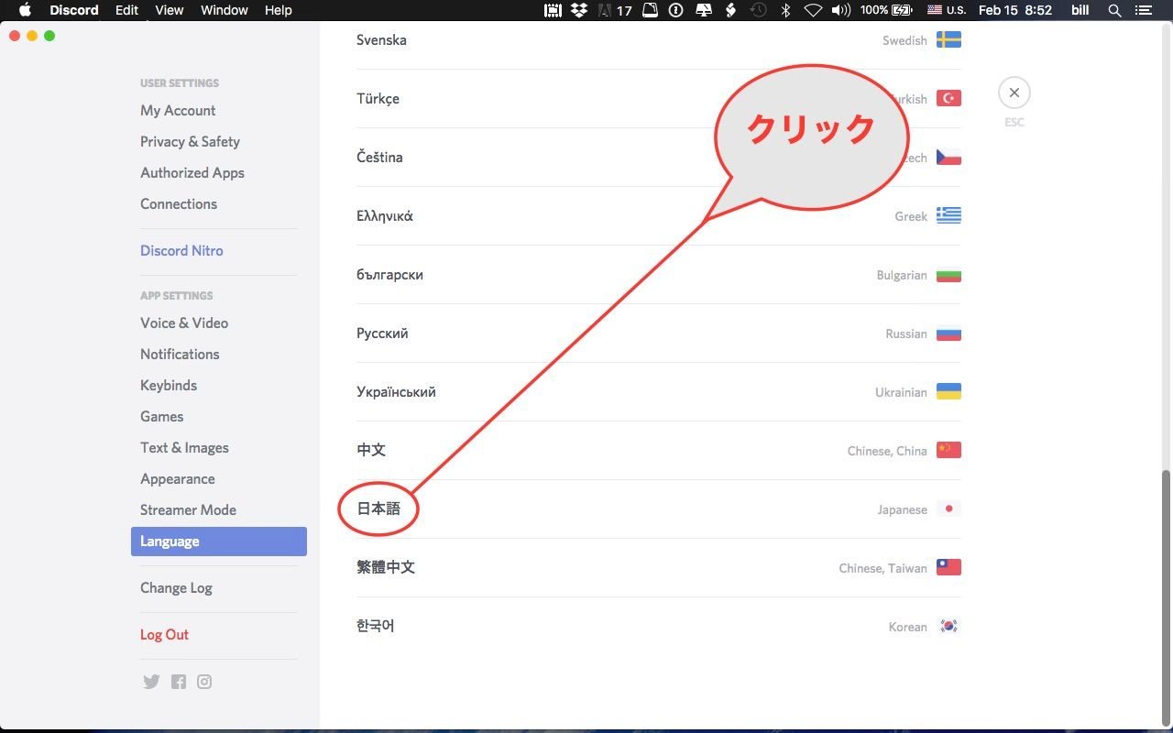The height and width of the screenshot is (733, 1173).
Task: Click the Bulgarian flag icon
Action: pos(948,275)
